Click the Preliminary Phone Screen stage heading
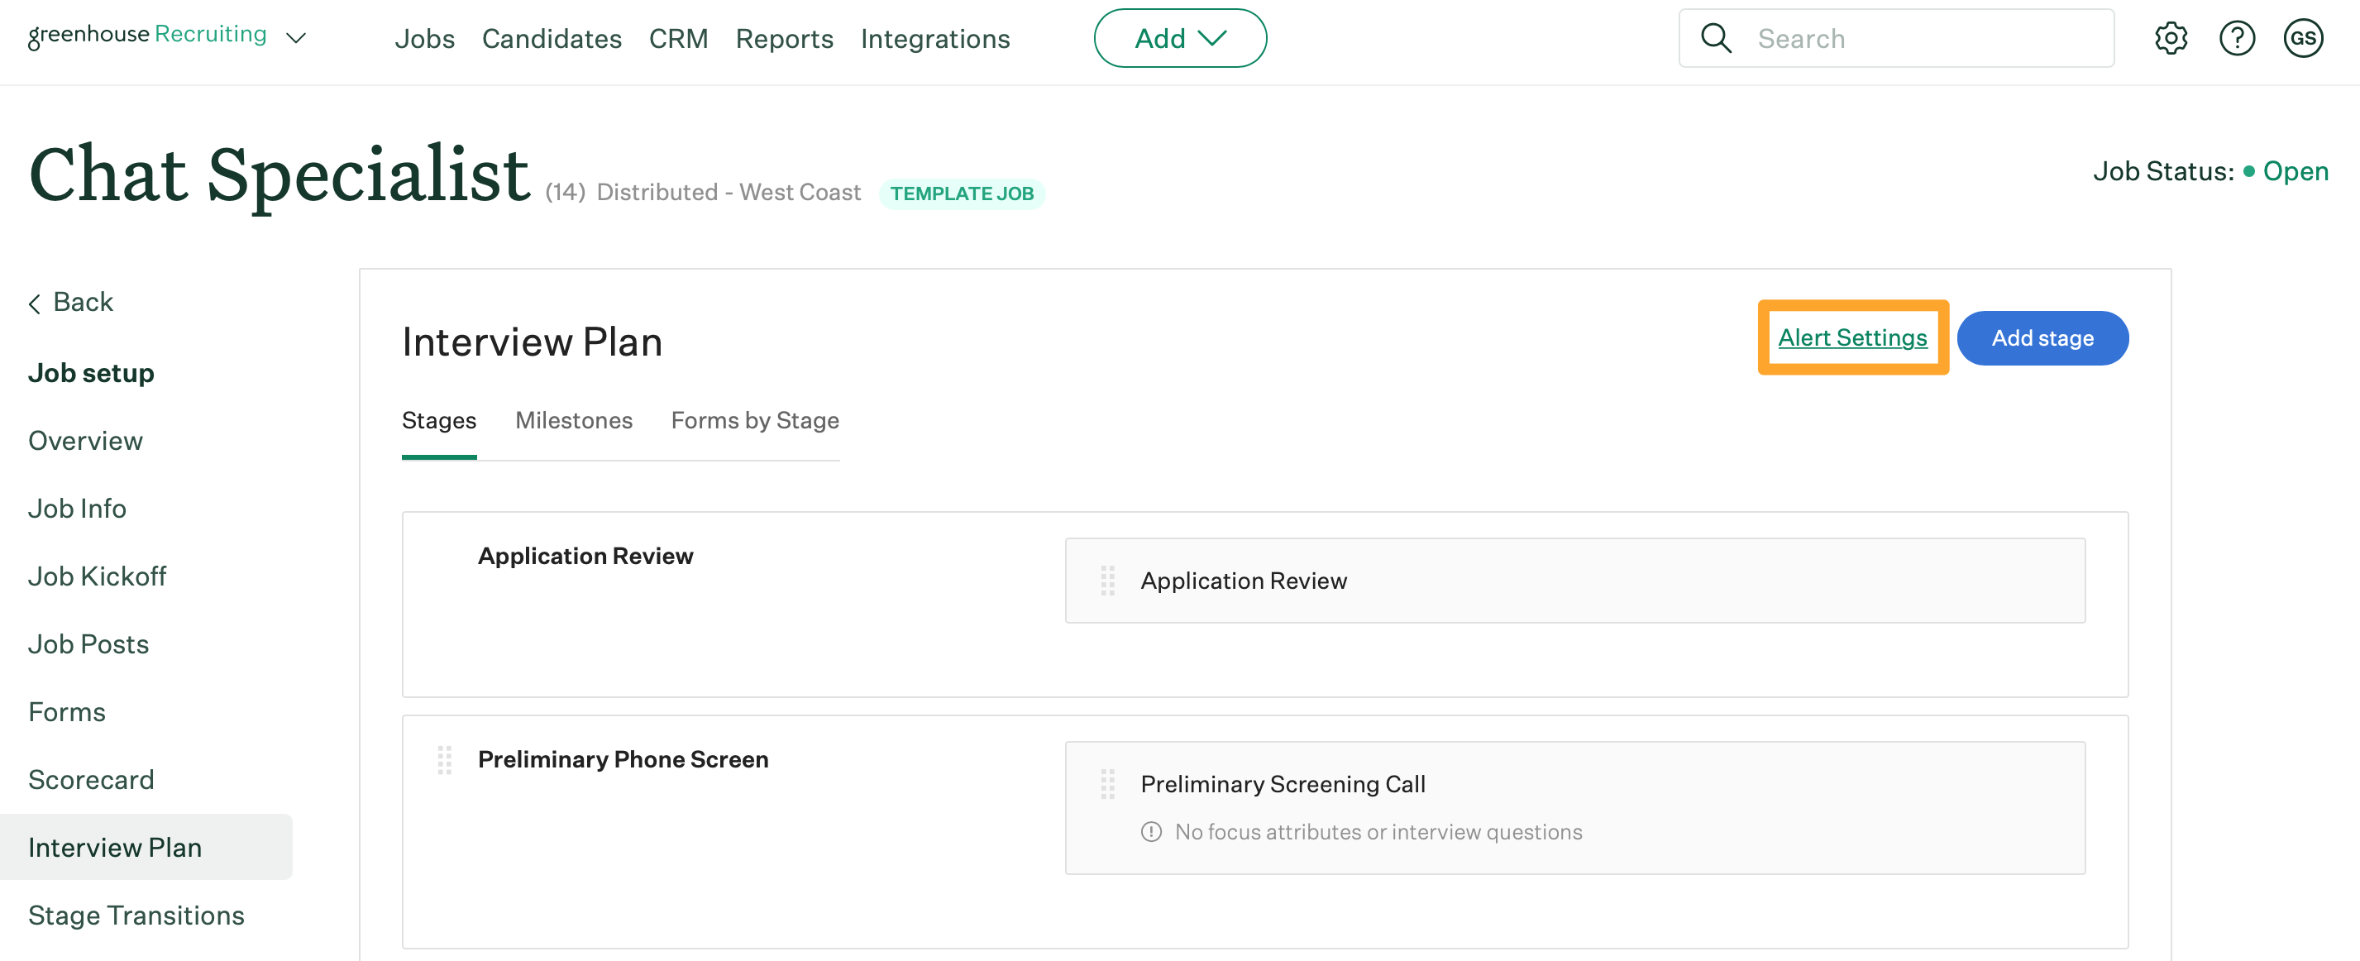The image size is (2360, 961). click(623, 759)
